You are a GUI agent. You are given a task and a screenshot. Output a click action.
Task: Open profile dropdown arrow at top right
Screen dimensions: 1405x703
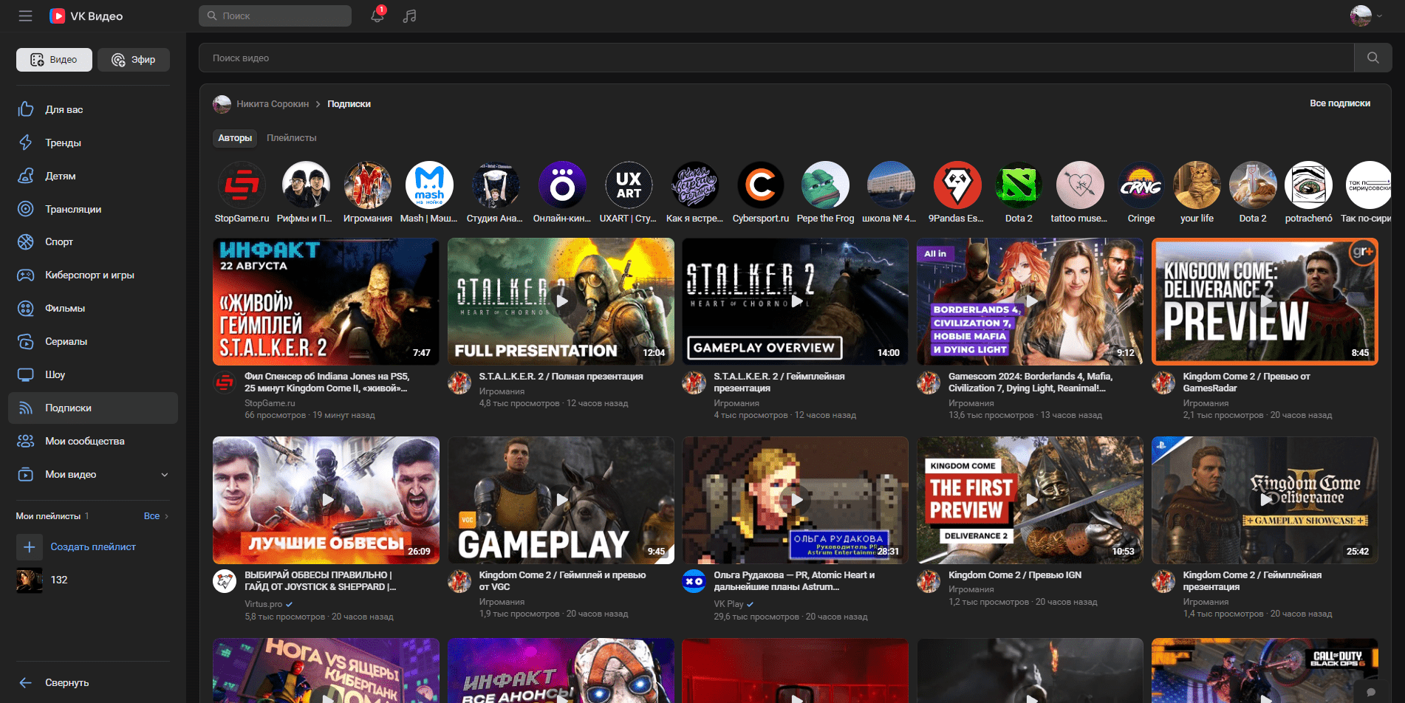pyautogui.click(x=1378, y=16)
